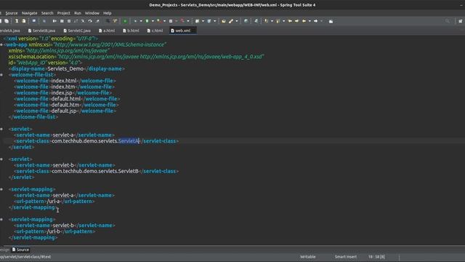Collapse the web-app element fold marker
This screenshot has width=465, height=262.
pyautogui.click(x=1, y=44)
